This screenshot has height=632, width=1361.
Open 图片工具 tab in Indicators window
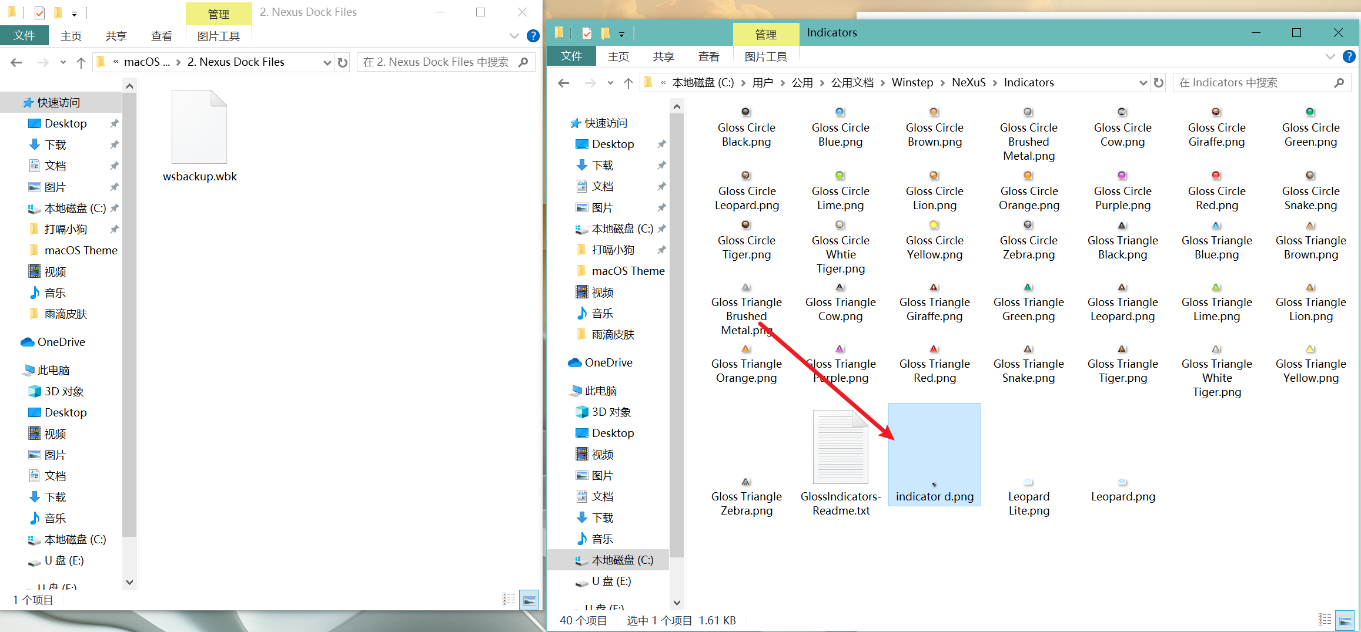pyautogui.click(x=765, y=56)
